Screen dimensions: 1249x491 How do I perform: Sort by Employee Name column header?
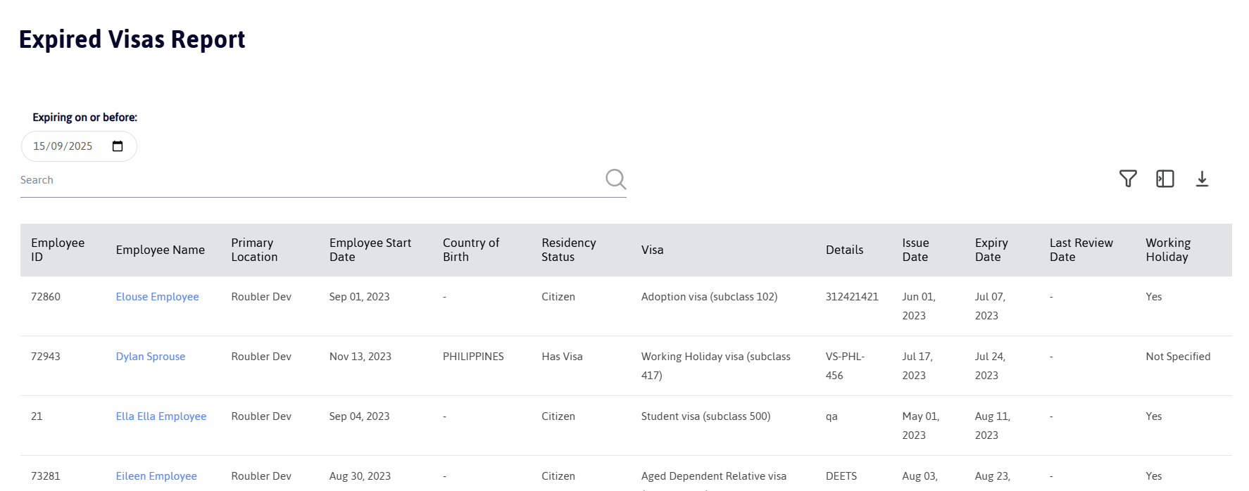[161, 250]
